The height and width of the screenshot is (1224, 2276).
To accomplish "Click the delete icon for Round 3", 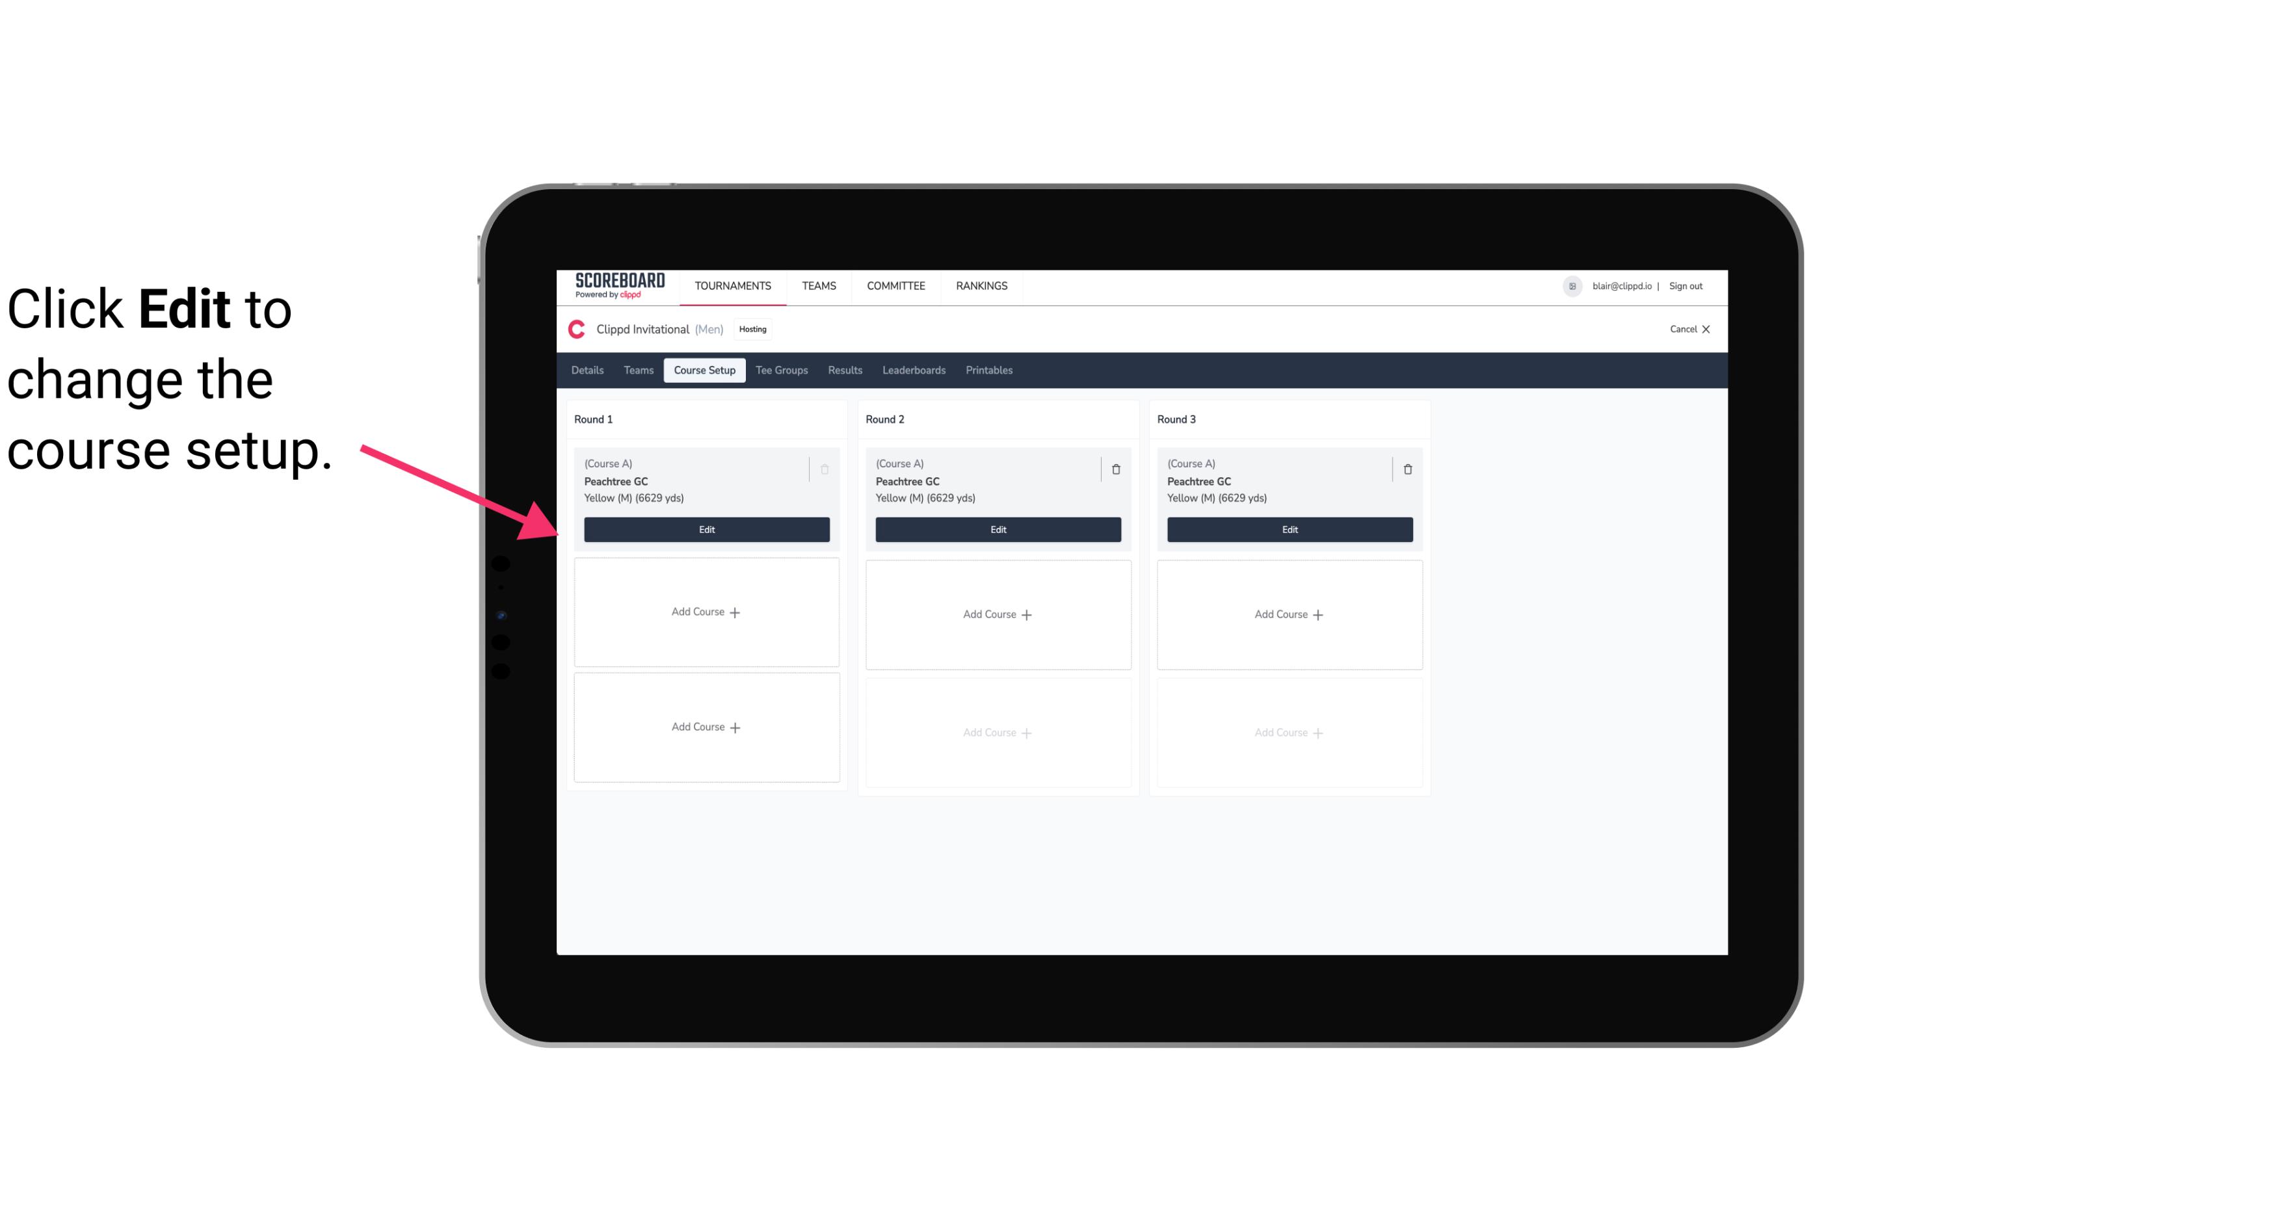I will [1408, 469].
